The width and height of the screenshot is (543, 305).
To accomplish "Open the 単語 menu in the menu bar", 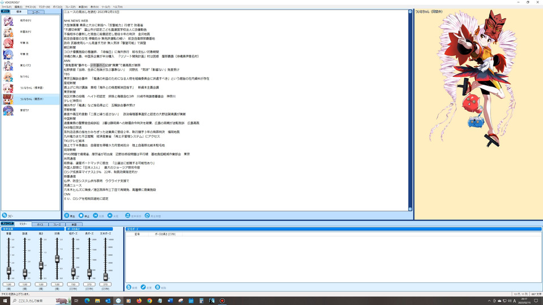I will coord(83,7).
